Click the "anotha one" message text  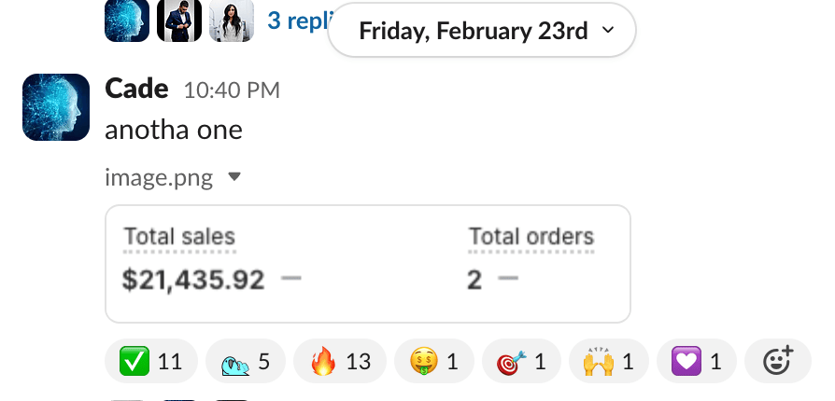click(174, 130)
